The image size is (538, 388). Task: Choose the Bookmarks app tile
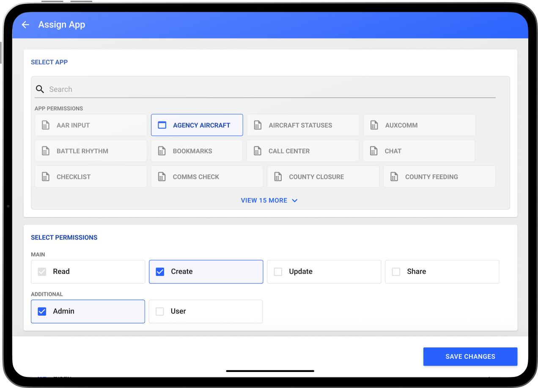point(196,151)
